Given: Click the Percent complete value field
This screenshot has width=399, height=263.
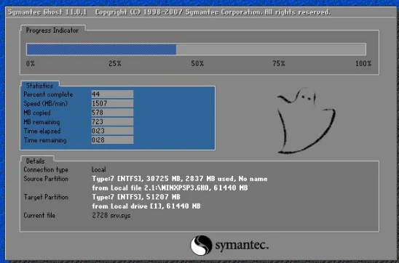Looking at the screenshot, I should tap(112, 94).
